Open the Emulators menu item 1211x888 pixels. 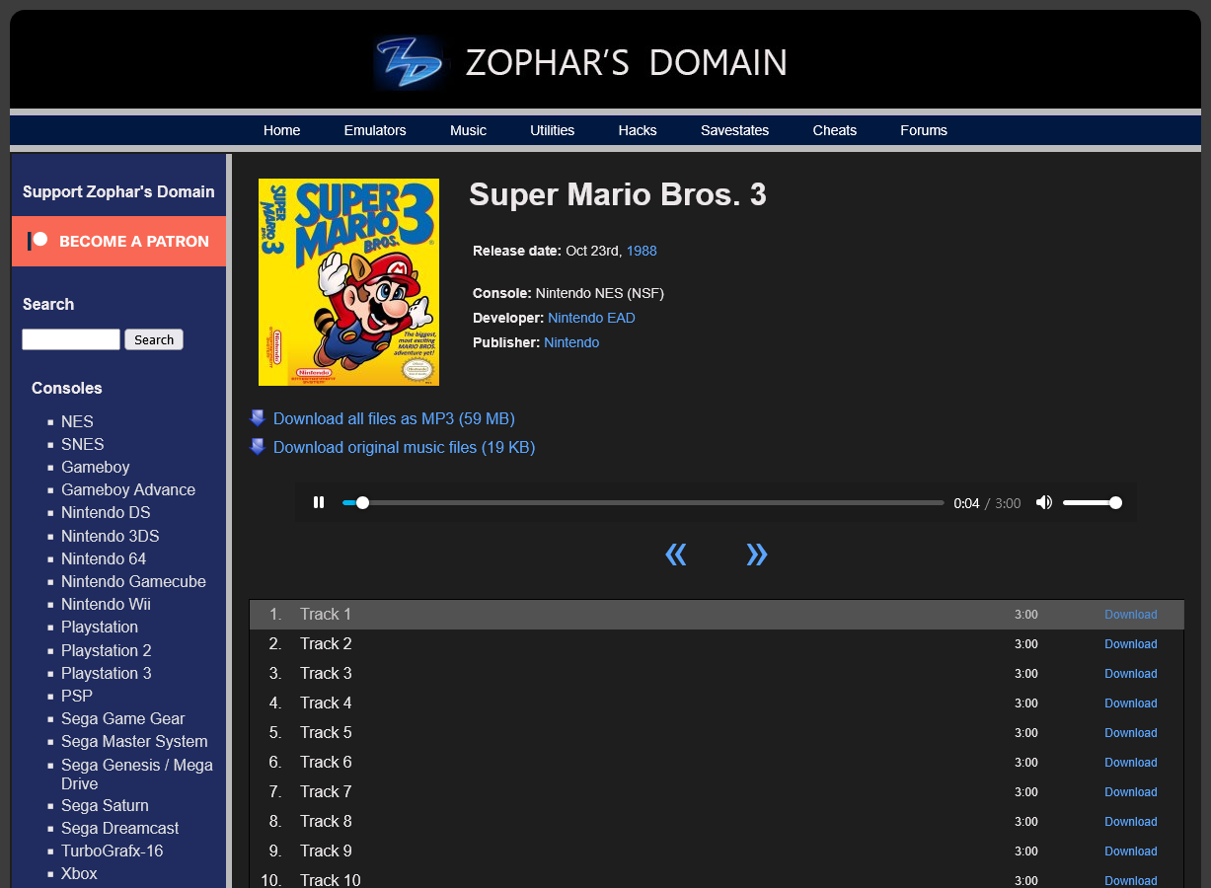click(375, 130)
